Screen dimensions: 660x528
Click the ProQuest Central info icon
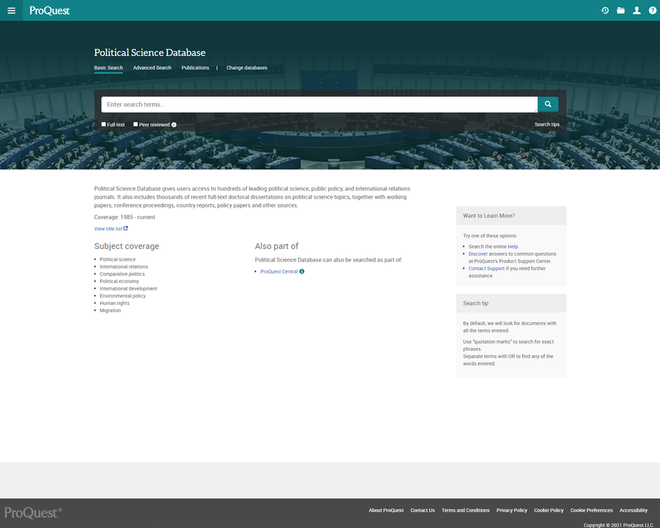301,271
